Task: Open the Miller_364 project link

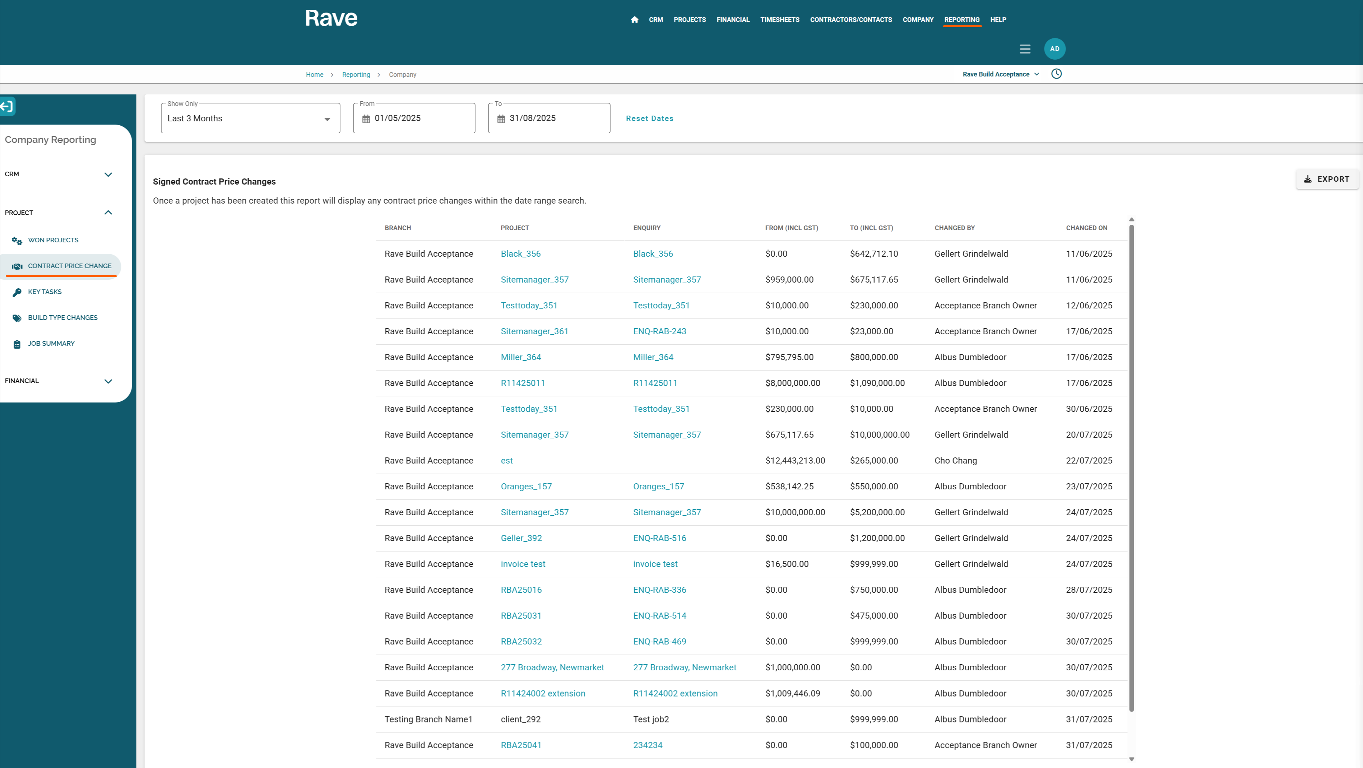Action: (x=521, y=358)
